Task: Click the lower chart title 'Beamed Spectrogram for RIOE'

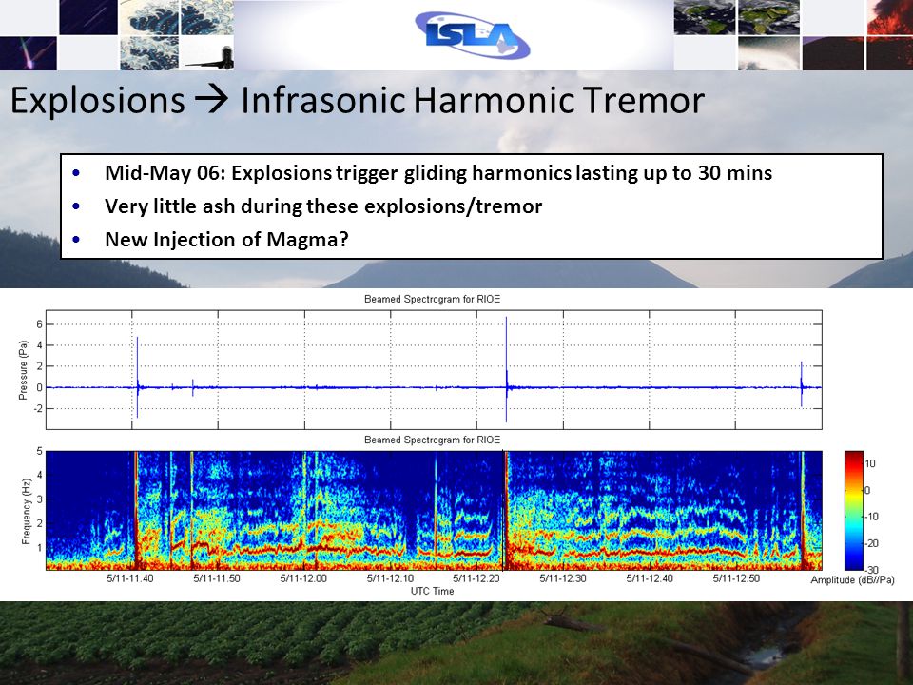Action: (432, 440)
